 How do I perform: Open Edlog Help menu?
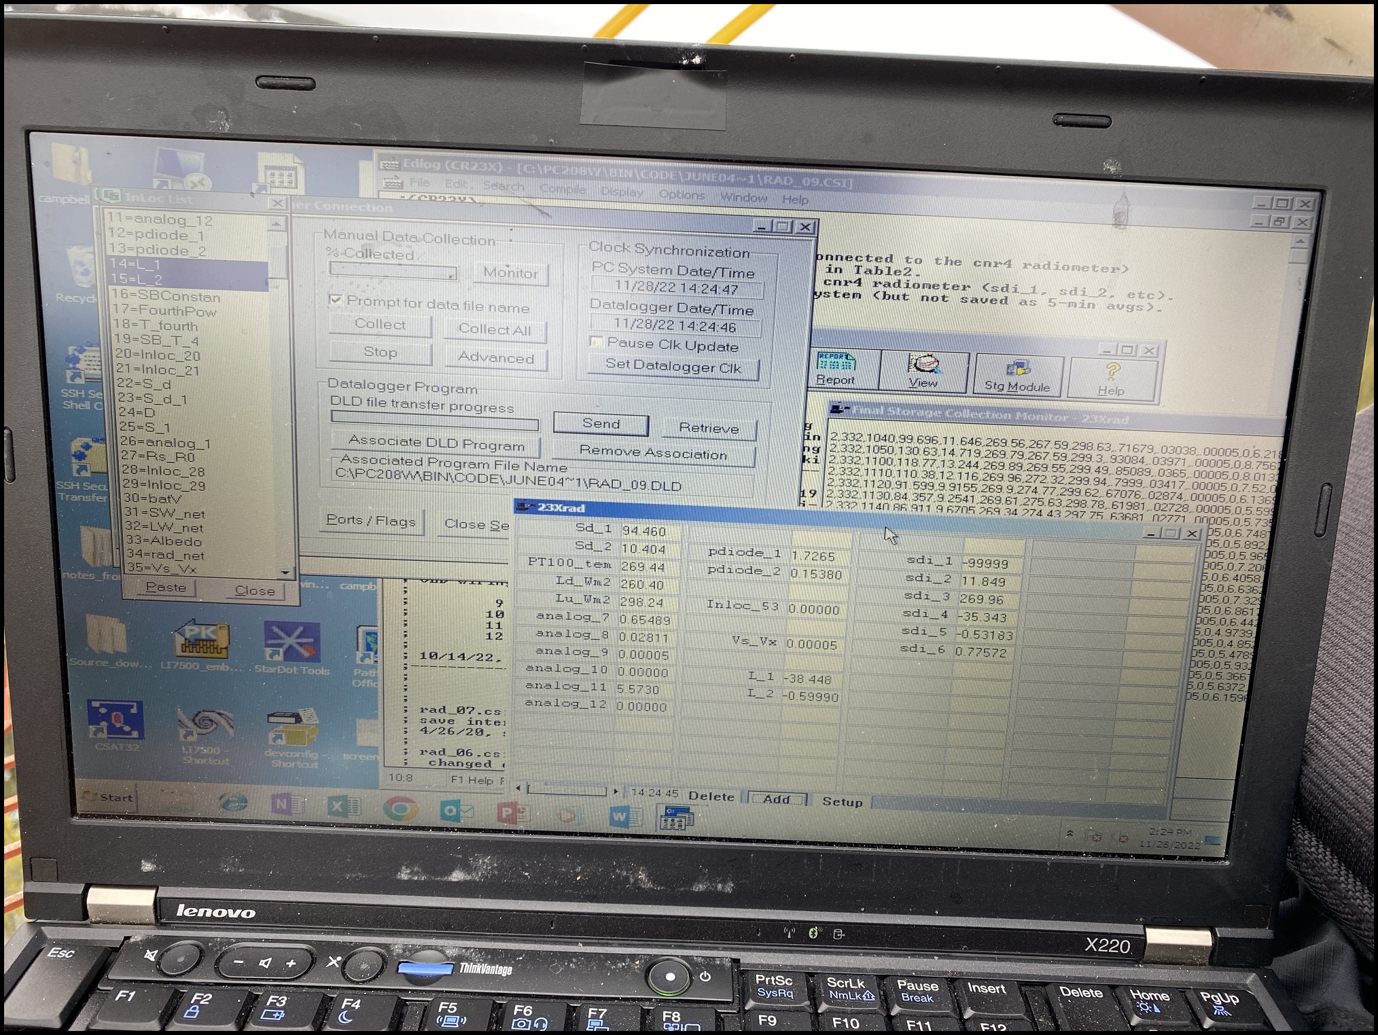[x=795, y=199]
